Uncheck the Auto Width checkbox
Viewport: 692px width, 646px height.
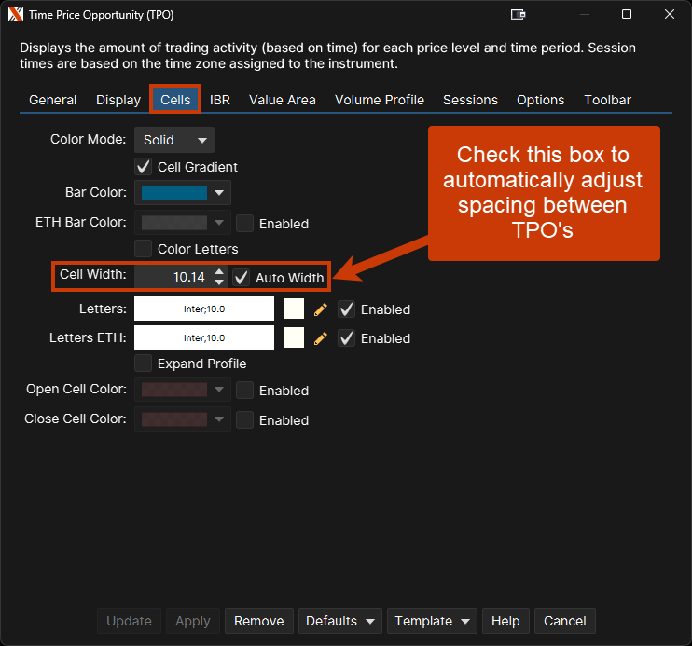tap(242, 277)
